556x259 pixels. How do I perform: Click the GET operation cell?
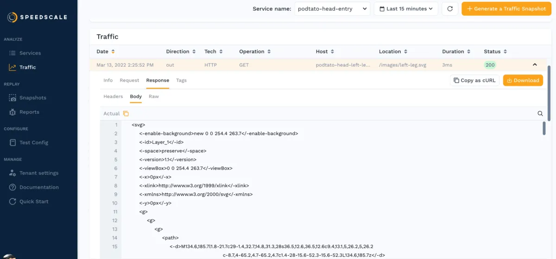pos(244,65)
